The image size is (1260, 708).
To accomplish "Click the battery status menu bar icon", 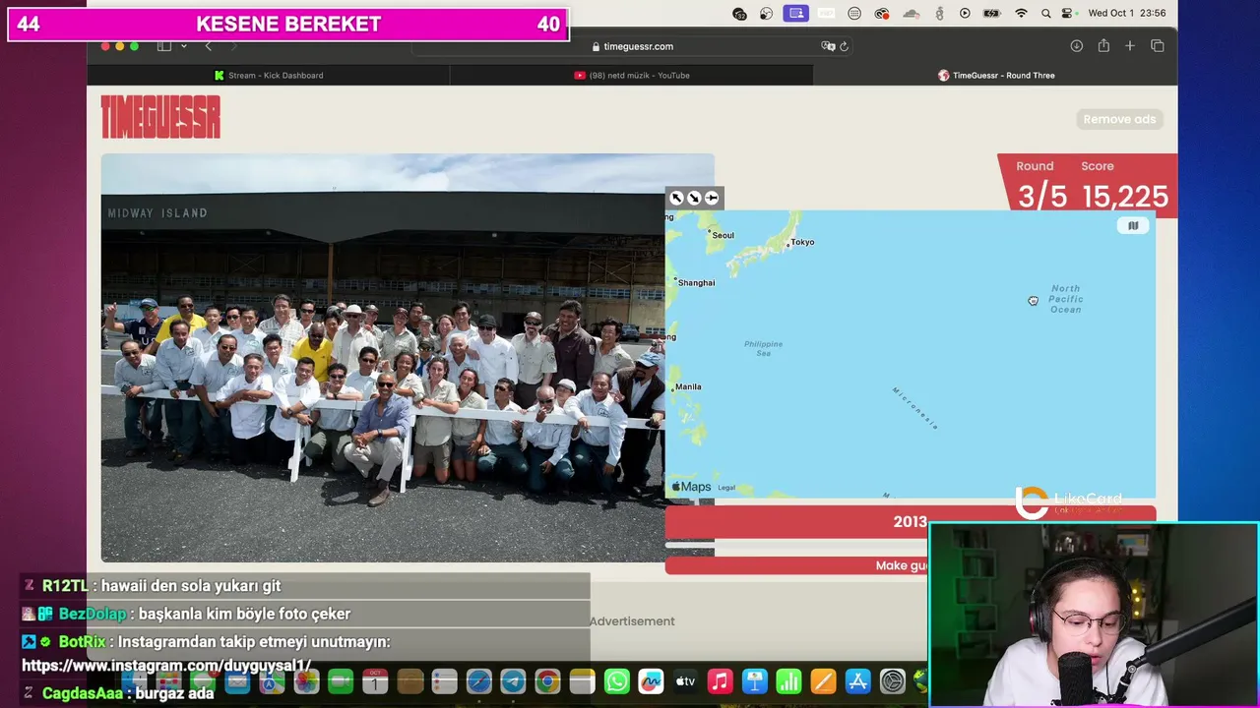I will (991, 13).
